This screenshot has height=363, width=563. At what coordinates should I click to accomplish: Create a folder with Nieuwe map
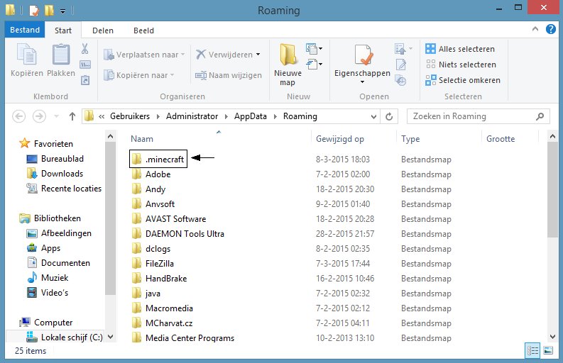click(x=288, y=64)
